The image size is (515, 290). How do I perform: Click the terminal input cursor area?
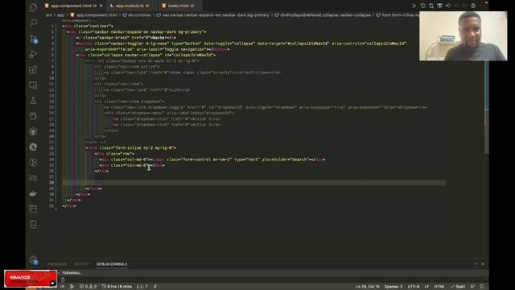(x=63, y=280)
